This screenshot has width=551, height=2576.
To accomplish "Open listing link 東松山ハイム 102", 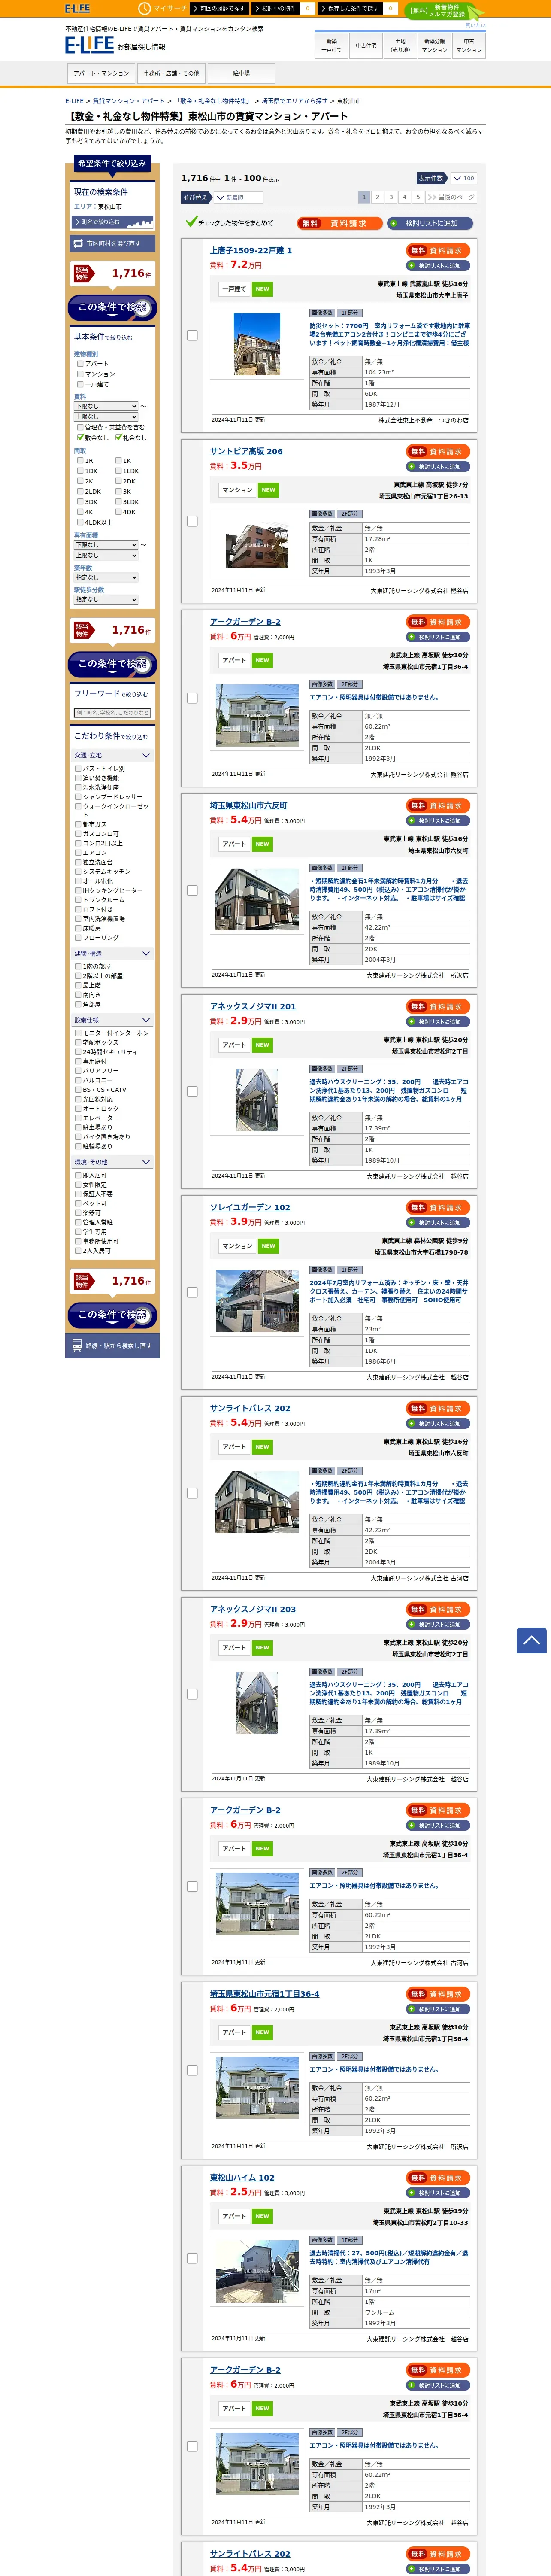I will (x=242, y=2177).
